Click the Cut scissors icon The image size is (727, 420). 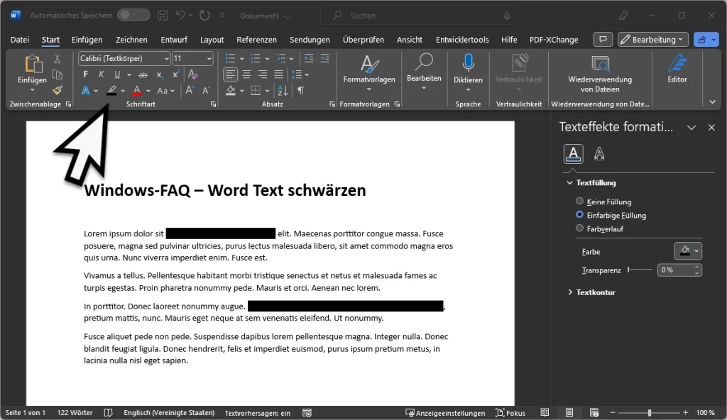[x=57, y=58]
